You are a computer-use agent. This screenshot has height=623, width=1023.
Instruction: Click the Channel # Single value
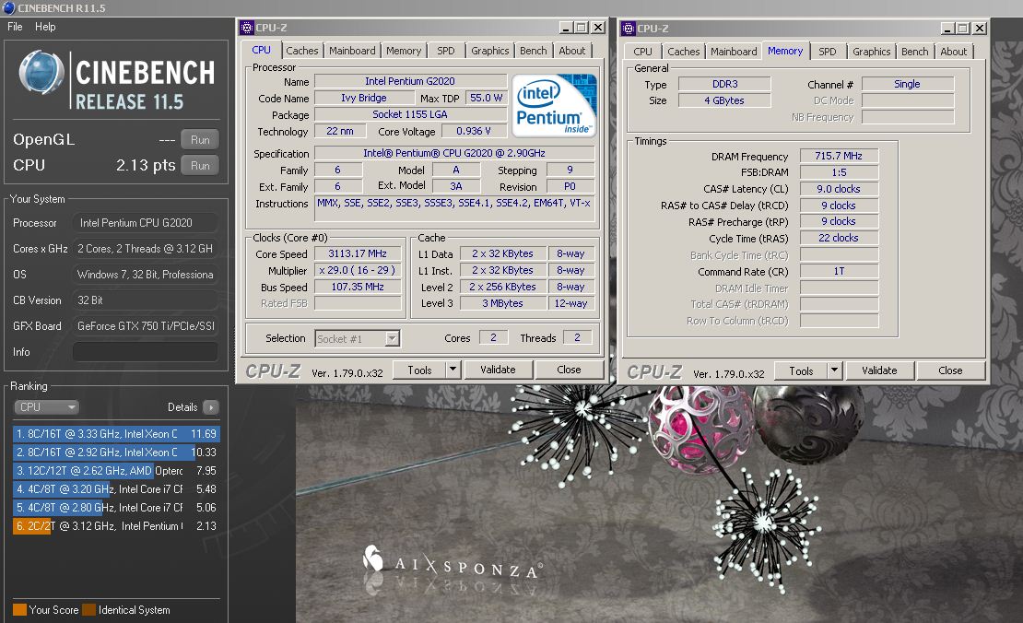[908, 84]
